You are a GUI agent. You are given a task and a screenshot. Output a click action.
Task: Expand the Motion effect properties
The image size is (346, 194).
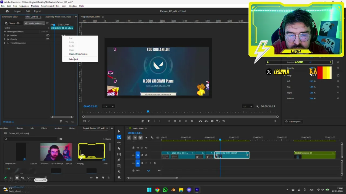pyautogui.click(x=5, y=35)
